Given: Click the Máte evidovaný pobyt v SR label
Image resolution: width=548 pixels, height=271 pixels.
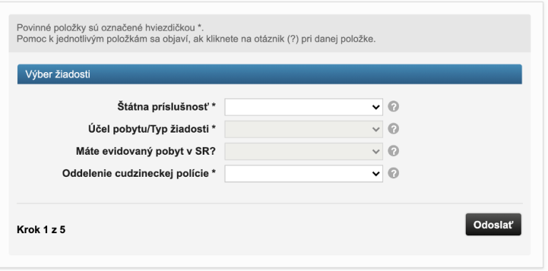Looking at the screenshot, I should pos(146,152).
